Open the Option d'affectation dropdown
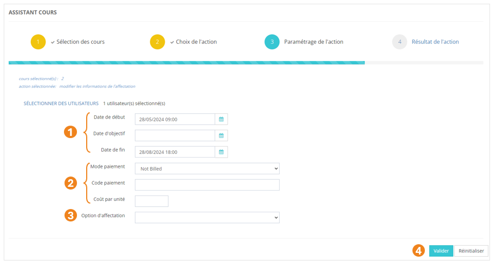 pos(206,217)
